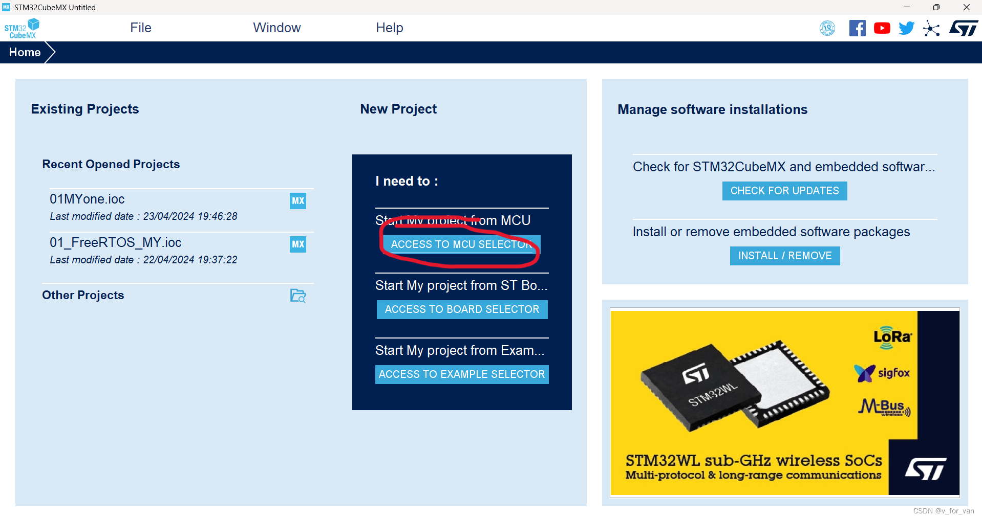
Task: Open the YouTube icon link
Action: point(882,28)
